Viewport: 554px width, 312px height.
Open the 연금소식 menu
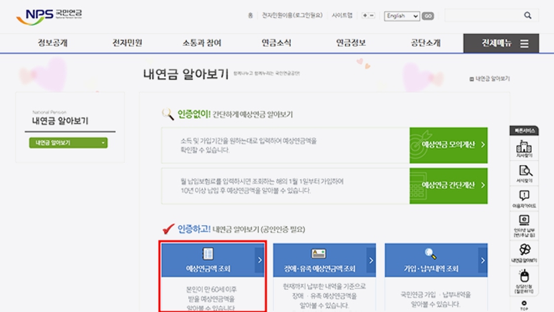pos(276,43)
